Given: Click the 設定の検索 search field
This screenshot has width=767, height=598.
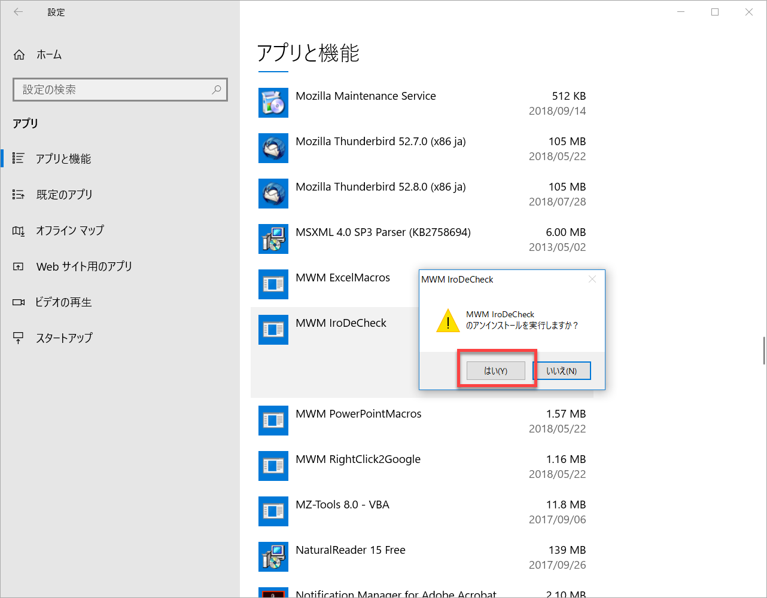Looking at the screenshot, I should click(x=114, y=90).
